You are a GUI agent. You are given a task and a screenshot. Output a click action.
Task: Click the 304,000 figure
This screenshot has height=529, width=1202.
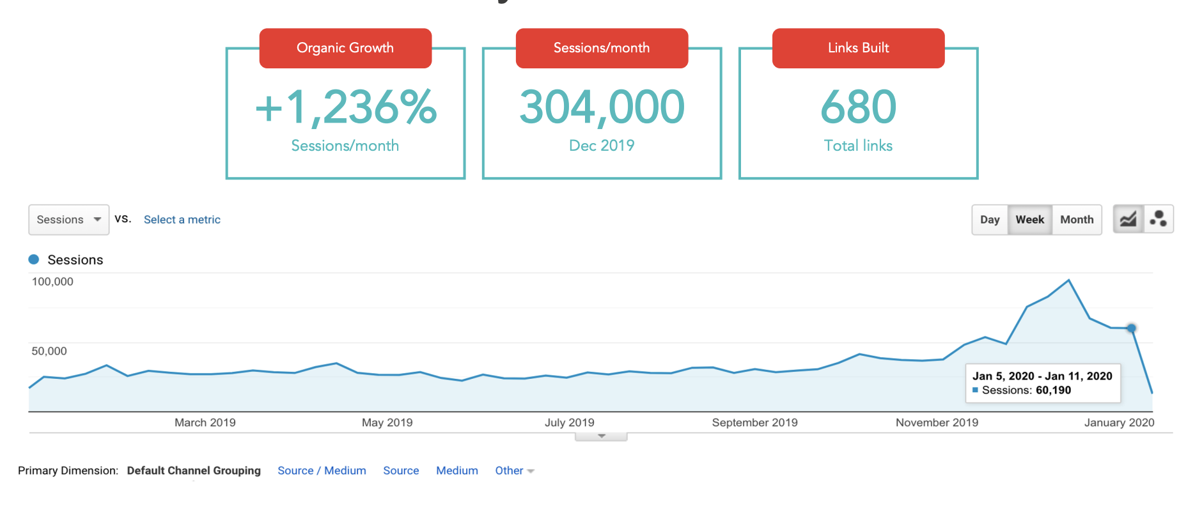point(602,107)
